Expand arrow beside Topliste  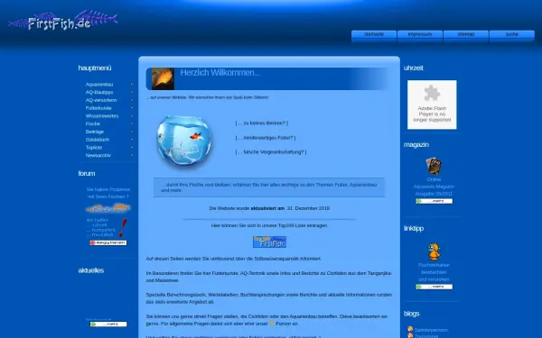(x=132, y=147)
